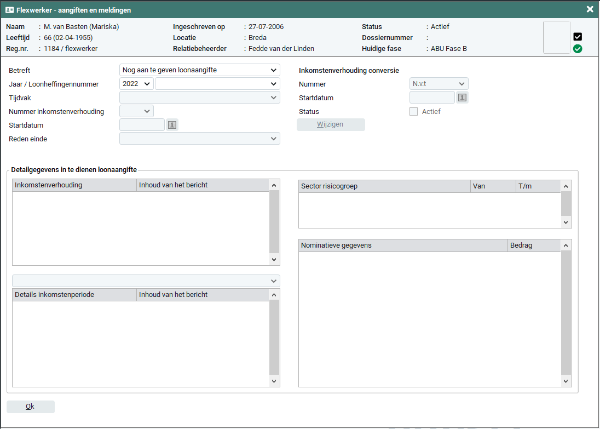Click the green checkmark status icon
Image resolution: width=600 pixels, height=429 pixels.
[x=578, y=49]
